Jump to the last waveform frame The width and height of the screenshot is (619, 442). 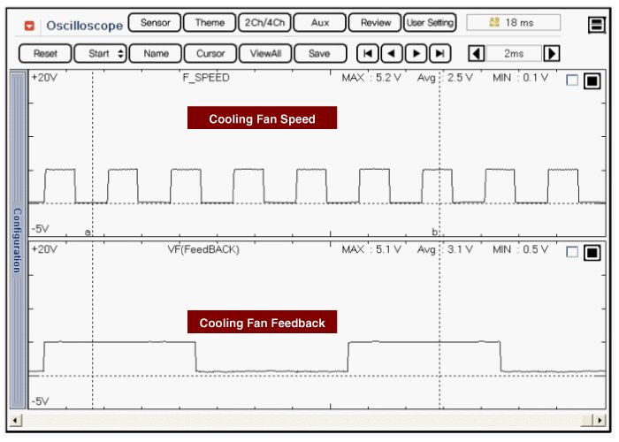point(439,54)
